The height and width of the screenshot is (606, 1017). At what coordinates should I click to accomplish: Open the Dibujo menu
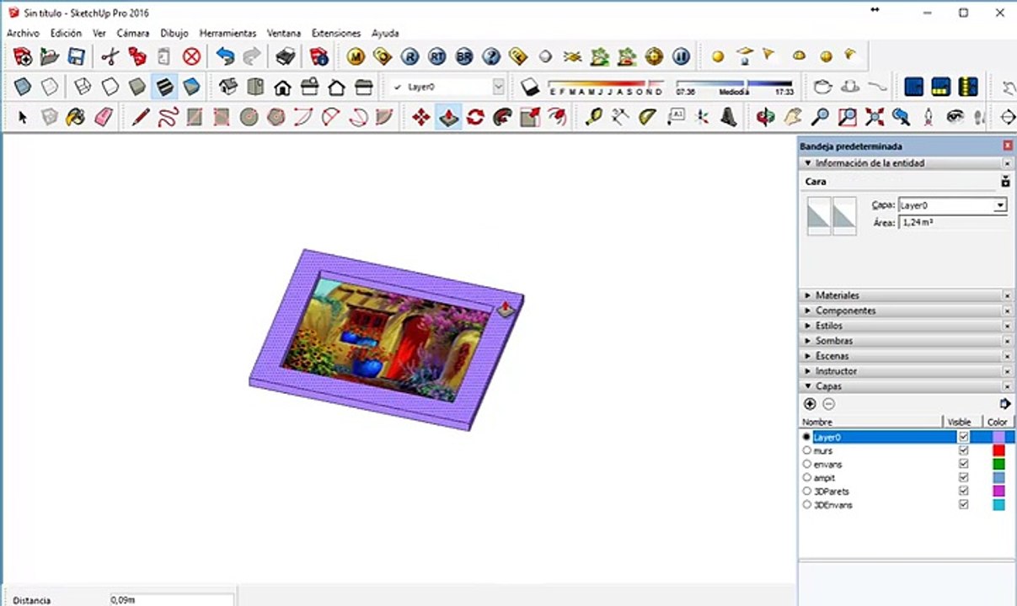pos(174,34)
